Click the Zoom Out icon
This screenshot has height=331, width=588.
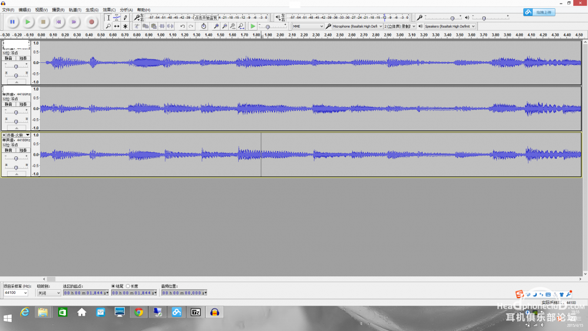coord(224,26)
